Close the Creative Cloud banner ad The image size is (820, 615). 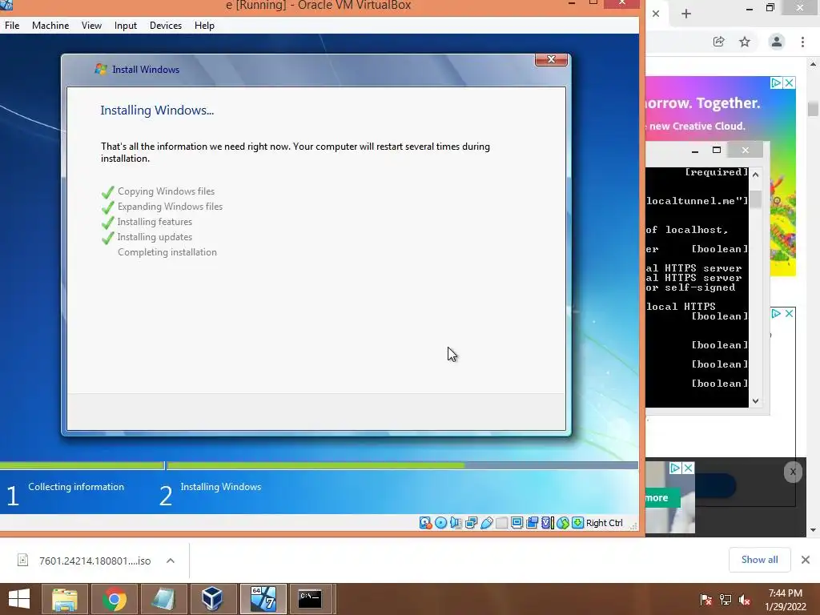coord(789,82)
